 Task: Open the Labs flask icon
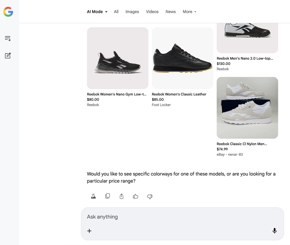coord(93,196)
